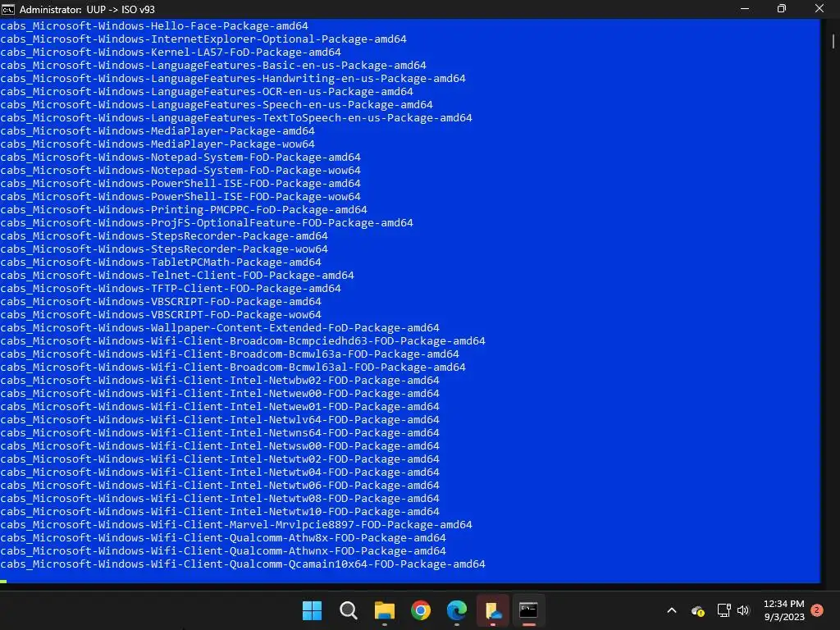Open the network status tray icon

click(x=724, y=610)
